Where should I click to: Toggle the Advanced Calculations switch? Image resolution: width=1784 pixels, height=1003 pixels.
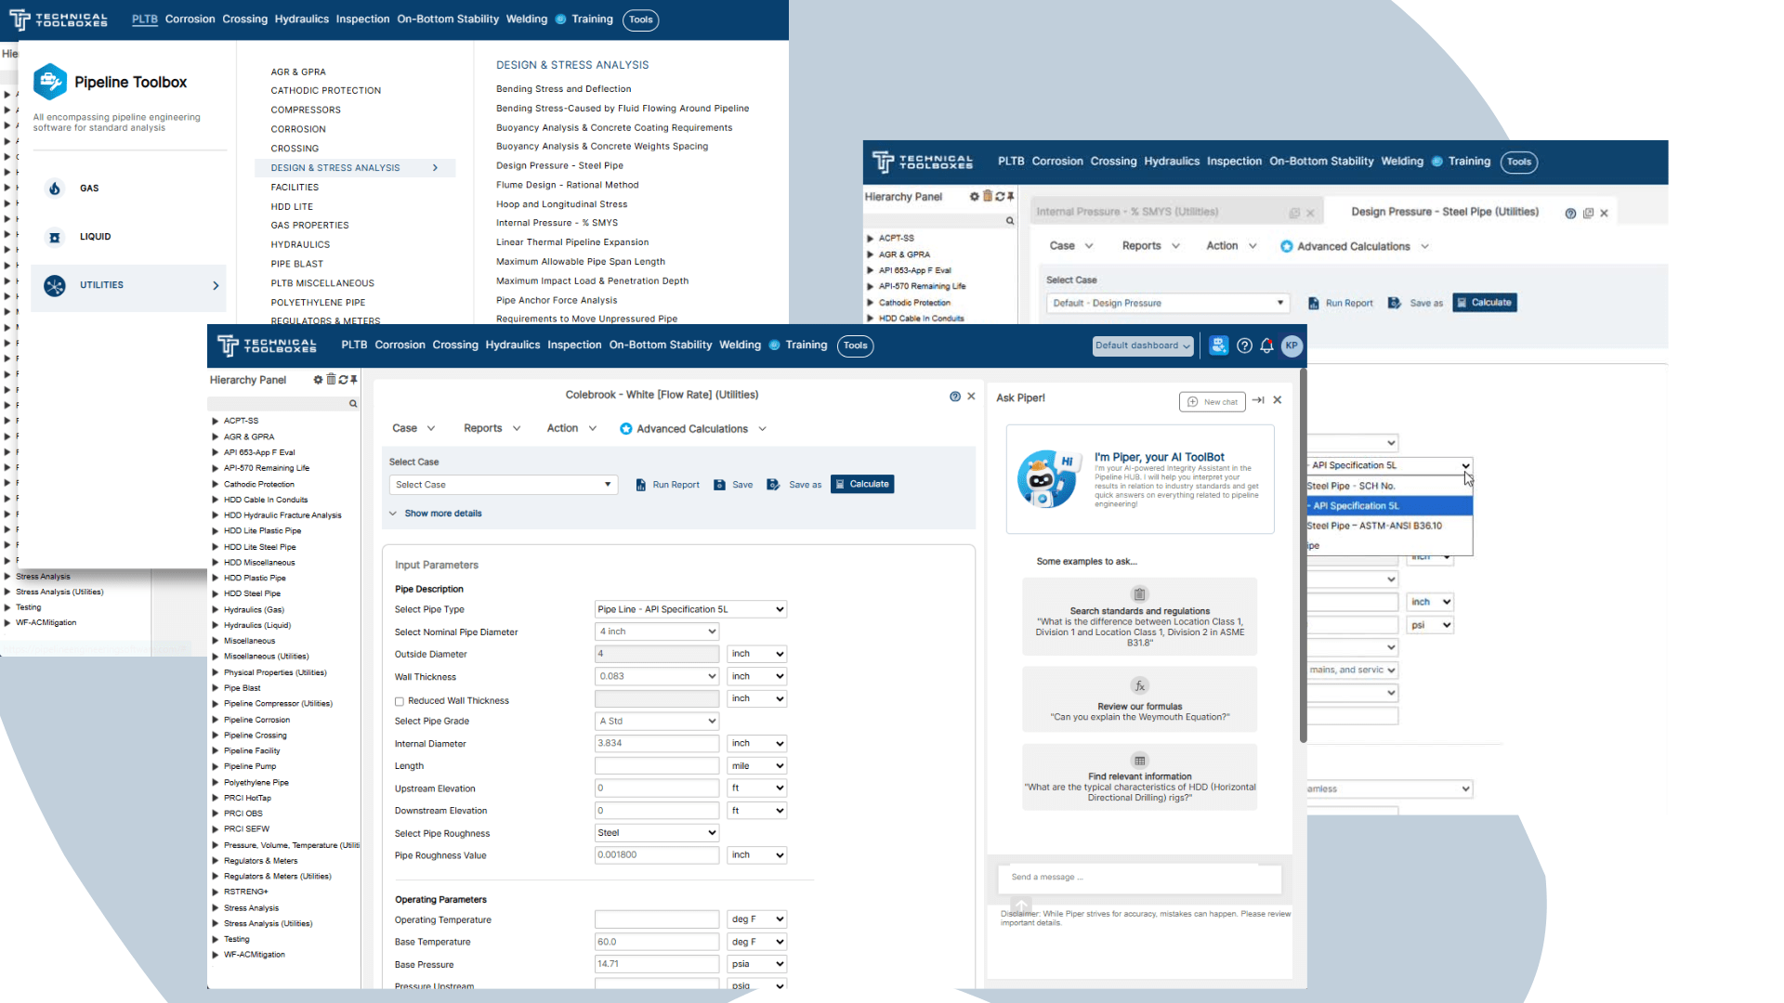pyautogui.click(x=625, y=428)
